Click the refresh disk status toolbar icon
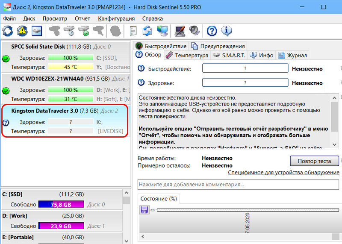Image resolution: width=342 pixels, height=244 pixels. coord(8,31)
